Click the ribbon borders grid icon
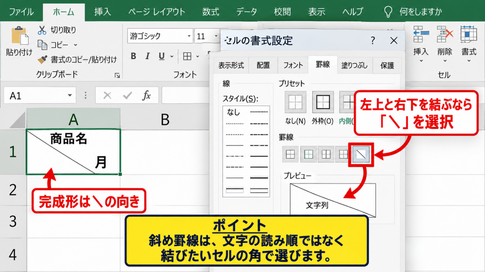Image resolution: width=485 pixels, height=272 pixels. [187, 56]
